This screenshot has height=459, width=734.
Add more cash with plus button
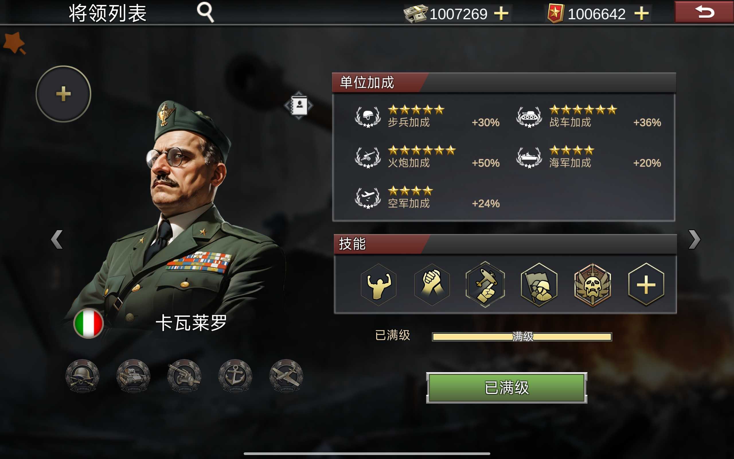tap(501, 14)
